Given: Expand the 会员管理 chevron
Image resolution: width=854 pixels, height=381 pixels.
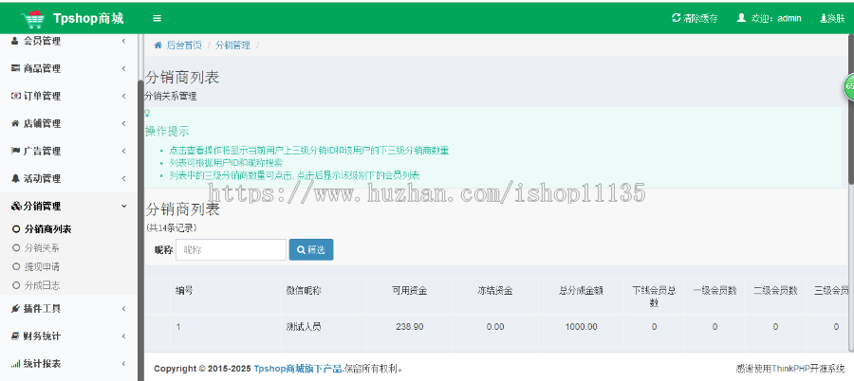Looking at the screenshot, I should (x=123, y=41).
